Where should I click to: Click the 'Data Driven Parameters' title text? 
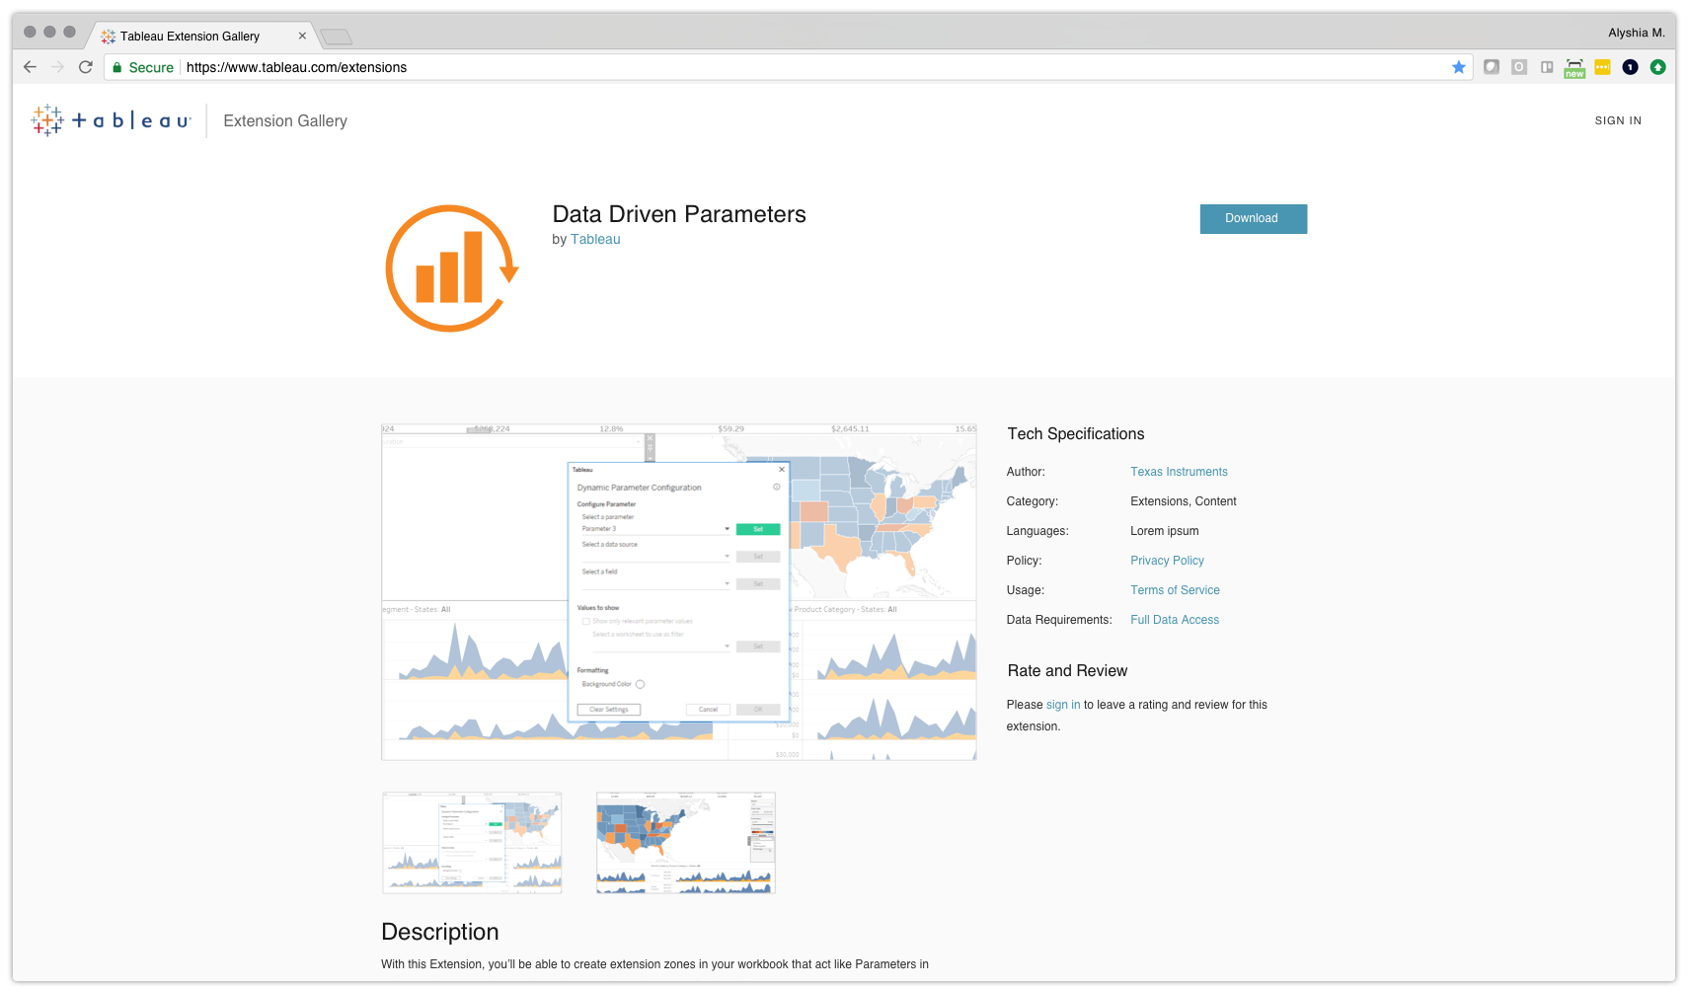click(x=679, y=214)
